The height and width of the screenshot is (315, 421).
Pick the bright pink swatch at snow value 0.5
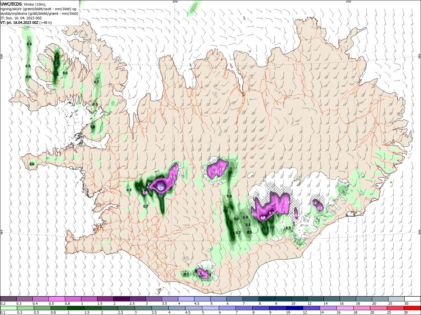click(x=57, y=299)
